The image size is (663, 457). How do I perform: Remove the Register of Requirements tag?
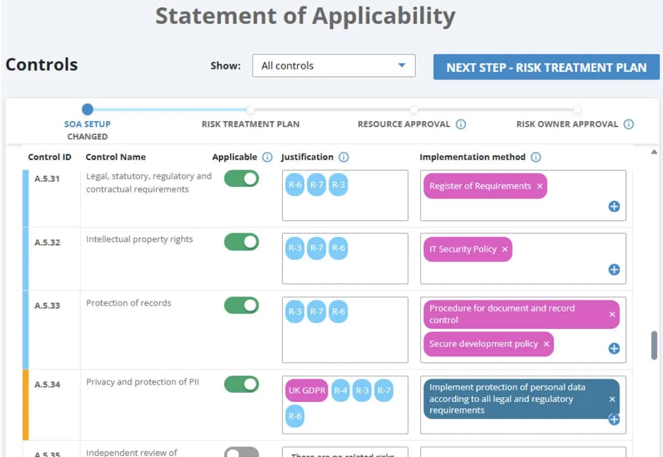pos(540,187)
